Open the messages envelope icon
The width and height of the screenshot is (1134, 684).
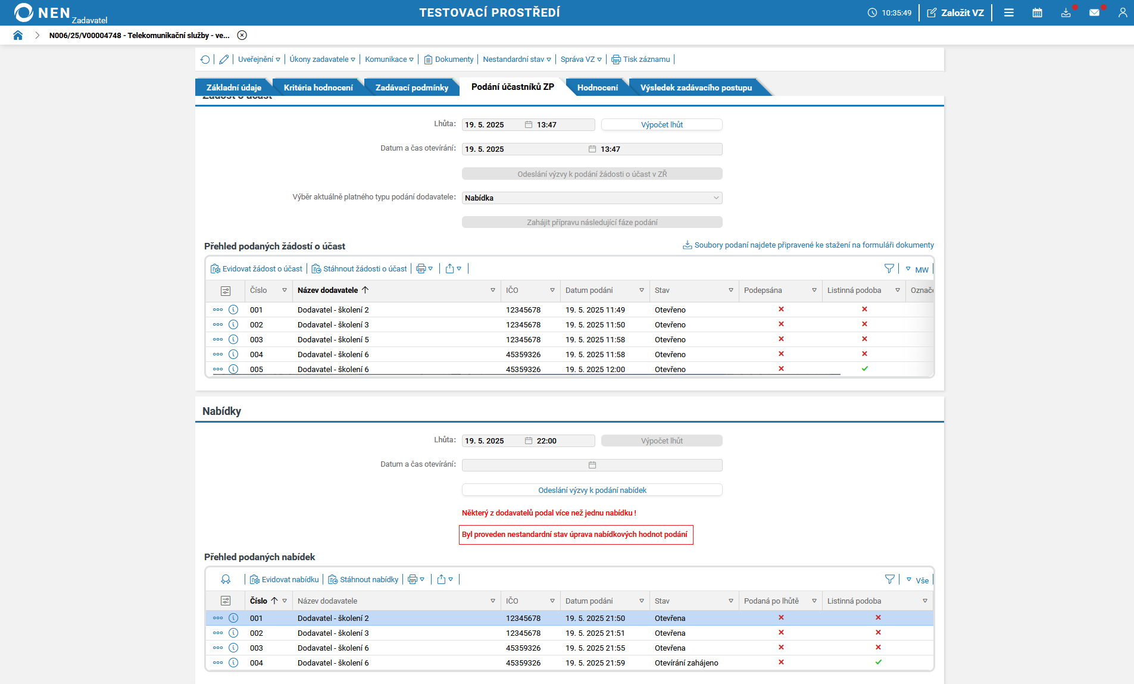click(1094, 13)
